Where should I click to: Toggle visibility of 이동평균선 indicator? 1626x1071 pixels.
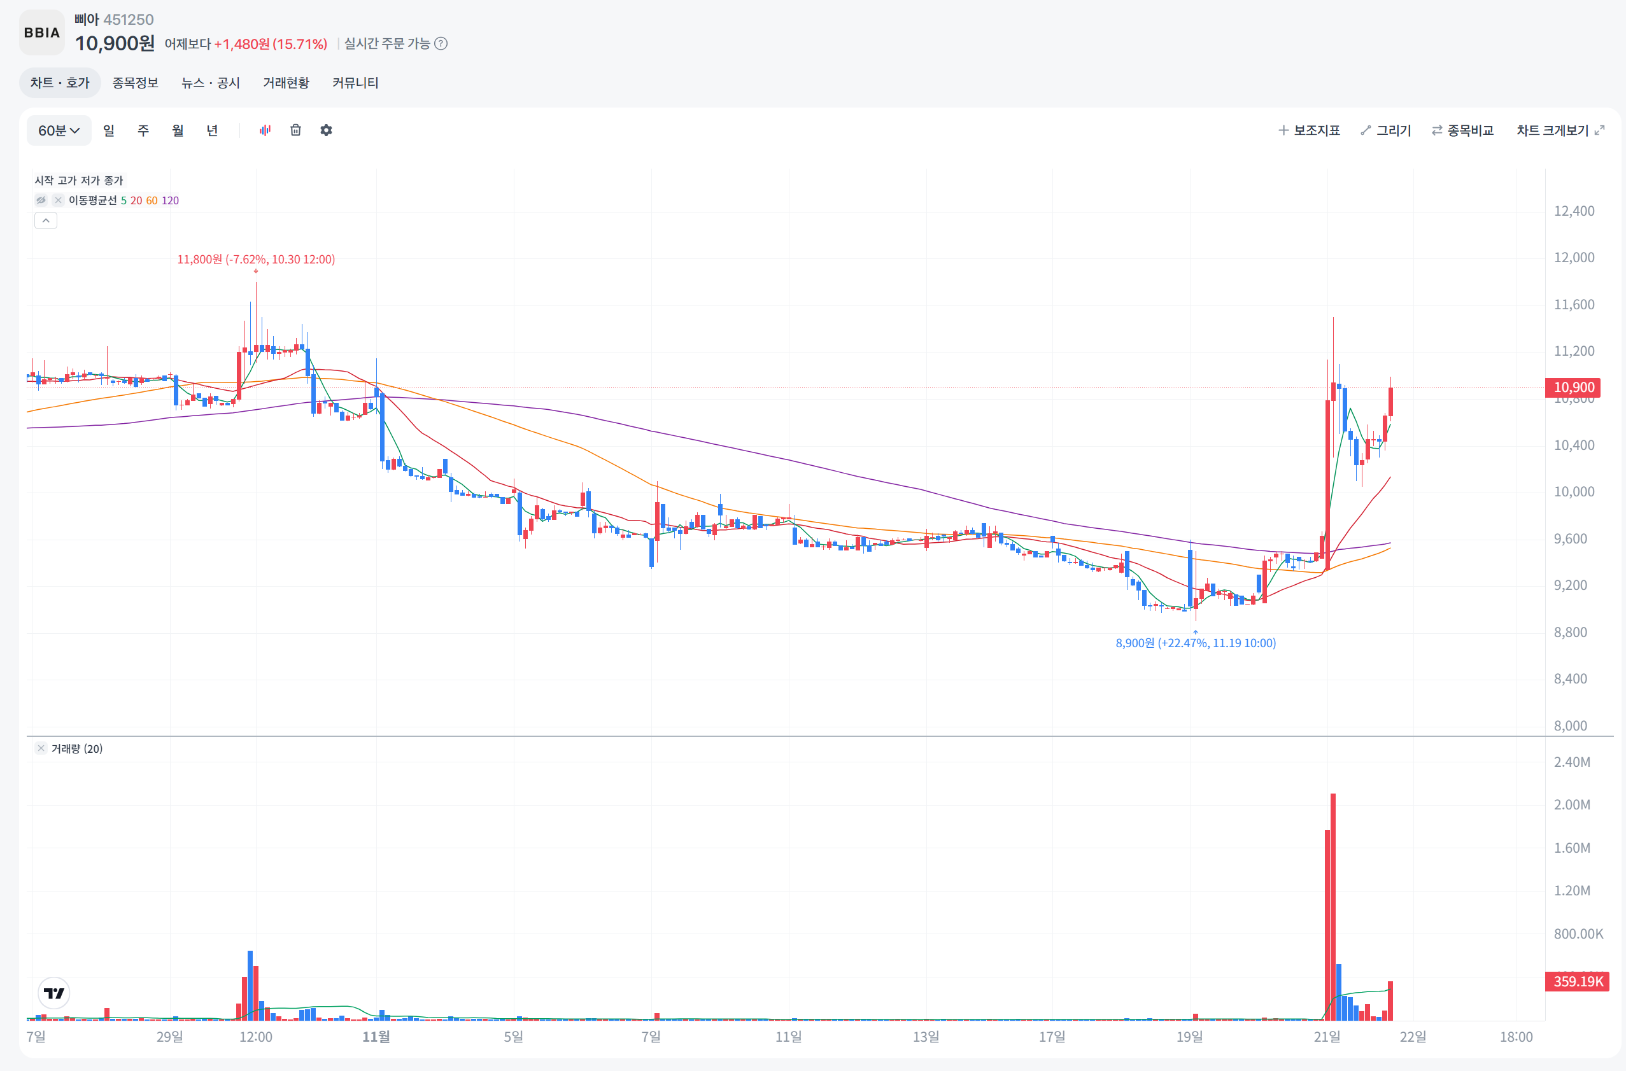point(41,200)
